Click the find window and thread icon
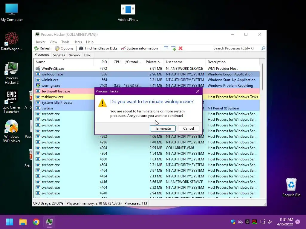Image resolution: width=306 pixels, height=229 pixels. [x=173, y=48]
